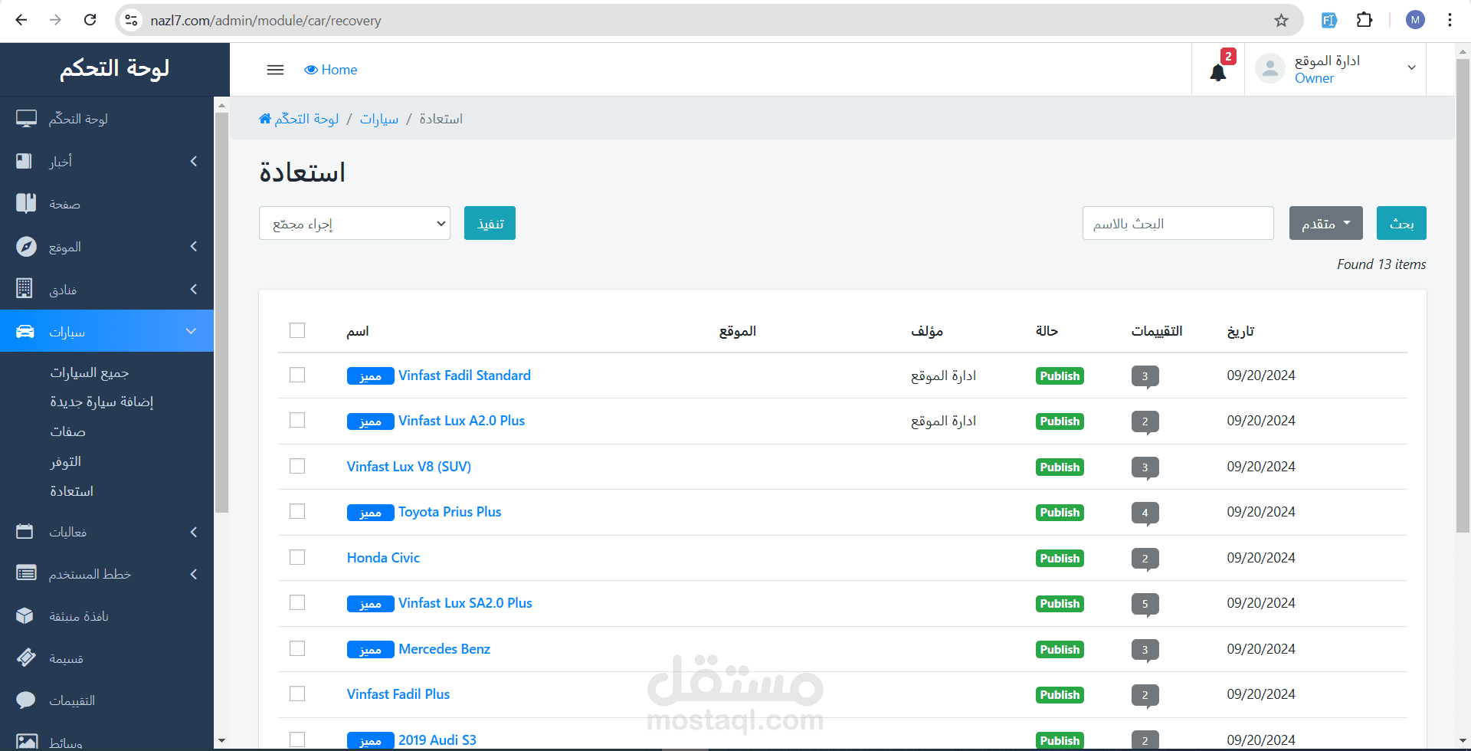Check the box for Vinfast Lux V8 (SUV)
The image size is (1471, 751).
click(297, 466)
